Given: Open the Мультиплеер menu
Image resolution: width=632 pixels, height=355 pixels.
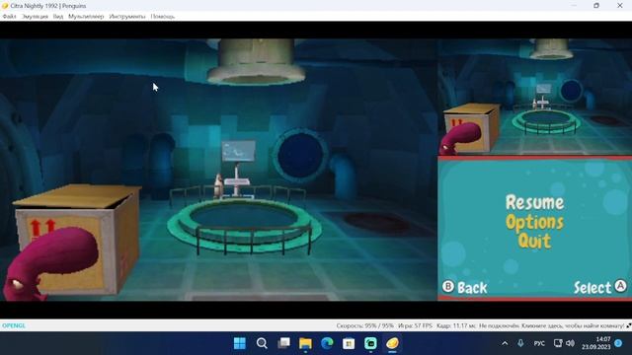Looking at the screenshot, I should click(x=86, y=17).
